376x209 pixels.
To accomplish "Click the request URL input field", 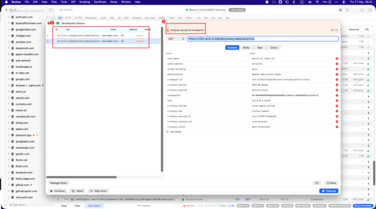I will coord(263,39).
